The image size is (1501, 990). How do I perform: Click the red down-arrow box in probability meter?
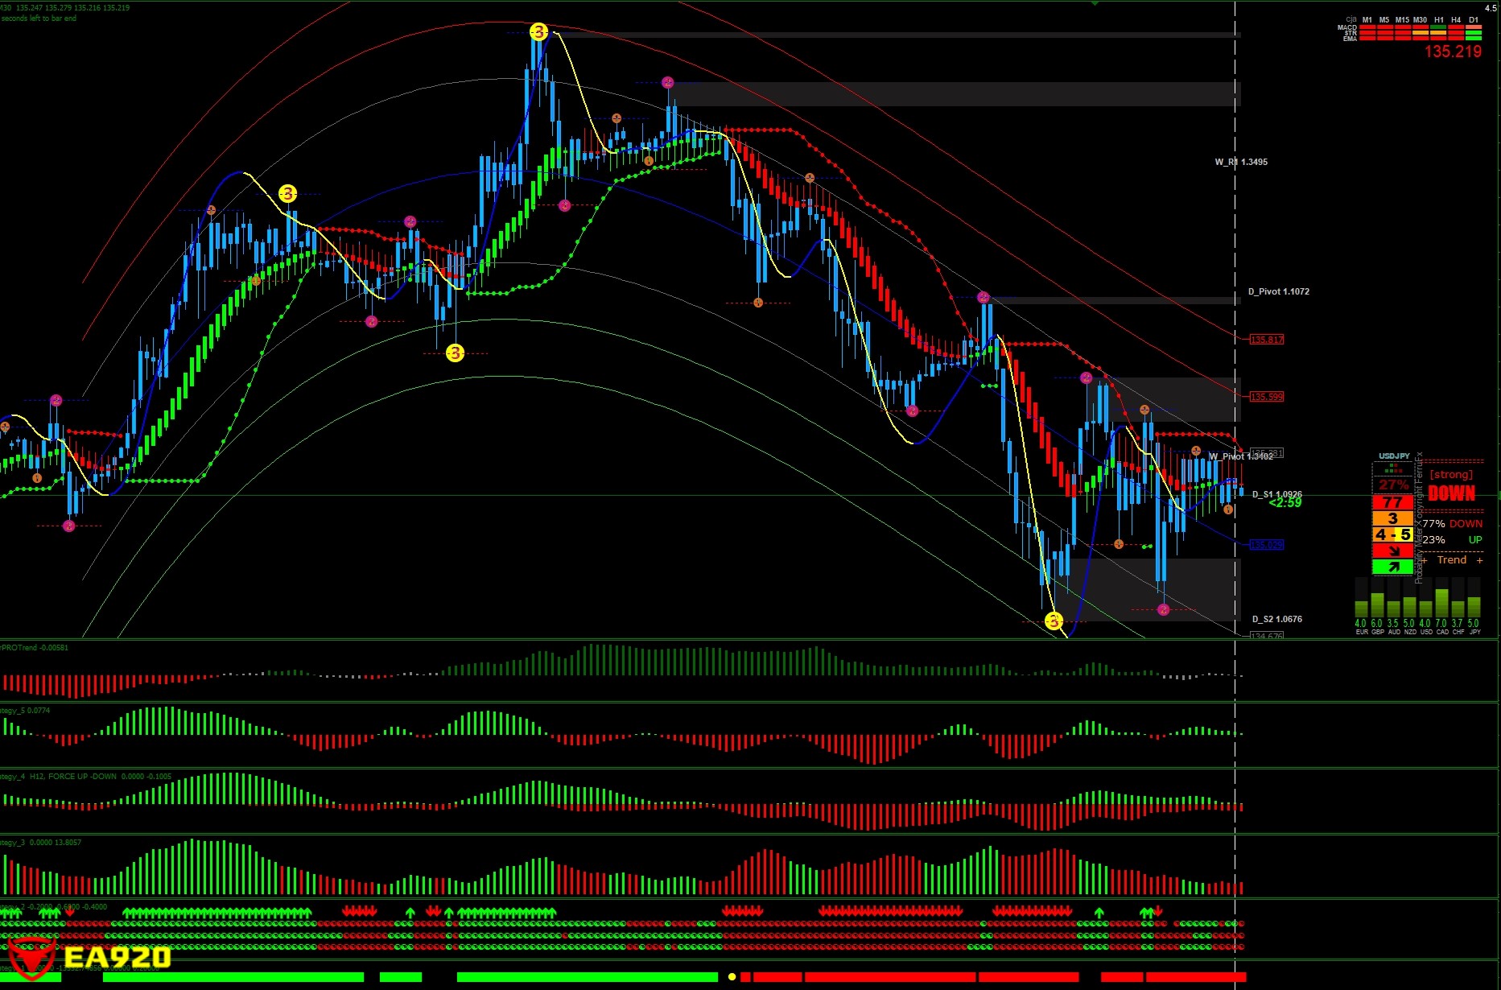pyautogui.click(x=1392, y=551)
